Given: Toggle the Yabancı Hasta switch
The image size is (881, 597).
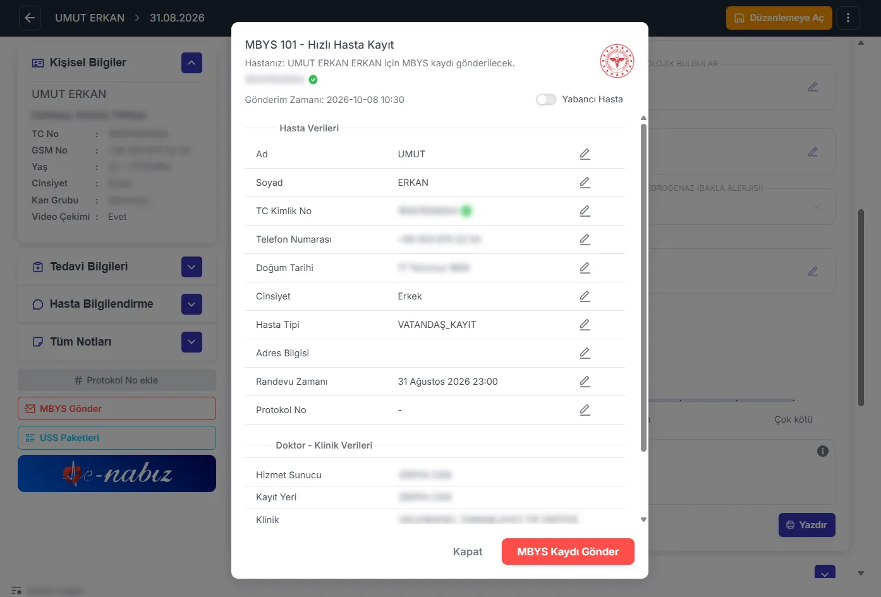Looking at the screenshot, I should pyautogui.click(x=546, y=99).
